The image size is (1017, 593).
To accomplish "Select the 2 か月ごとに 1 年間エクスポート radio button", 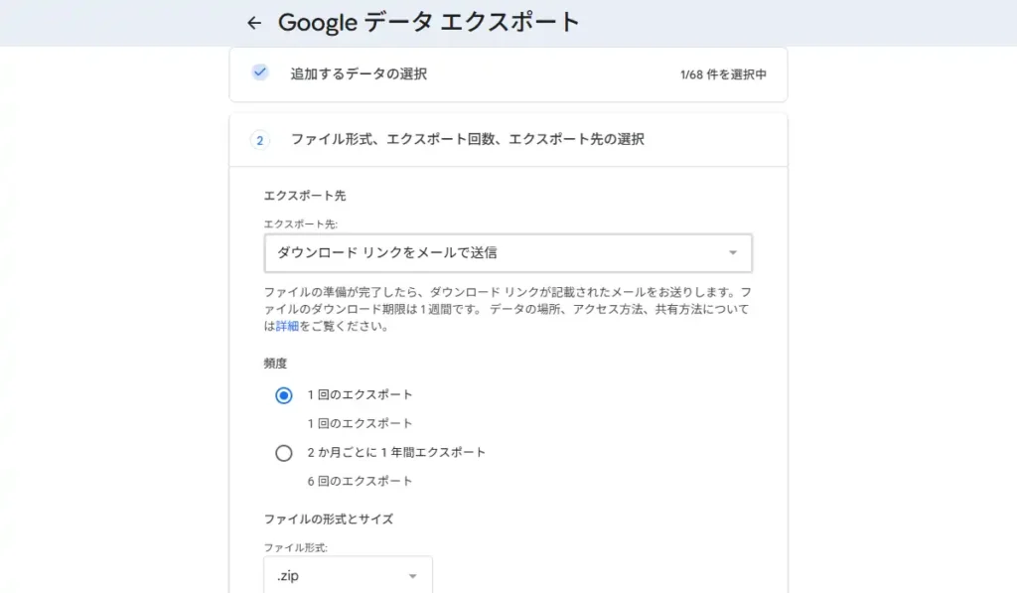I will (284, 453).
